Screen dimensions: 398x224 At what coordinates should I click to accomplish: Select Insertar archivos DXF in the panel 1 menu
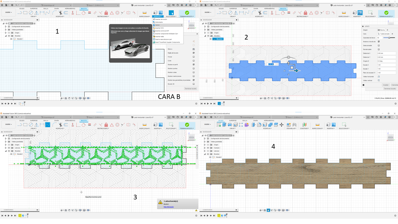pyautogui.click(x=168, y=31)
